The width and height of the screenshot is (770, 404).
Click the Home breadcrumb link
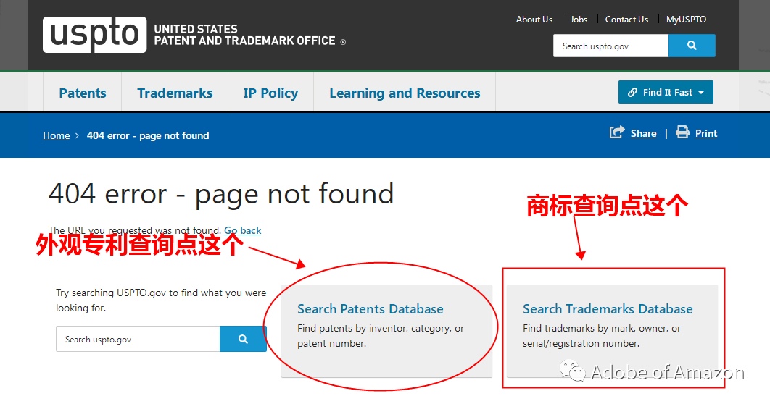click(56, 136)
